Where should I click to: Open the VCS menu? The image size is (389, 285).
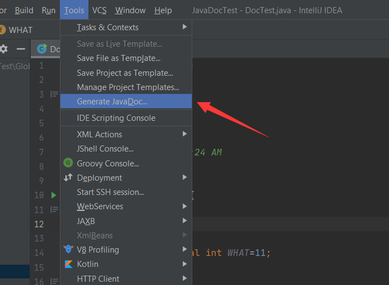pos(99,10)
